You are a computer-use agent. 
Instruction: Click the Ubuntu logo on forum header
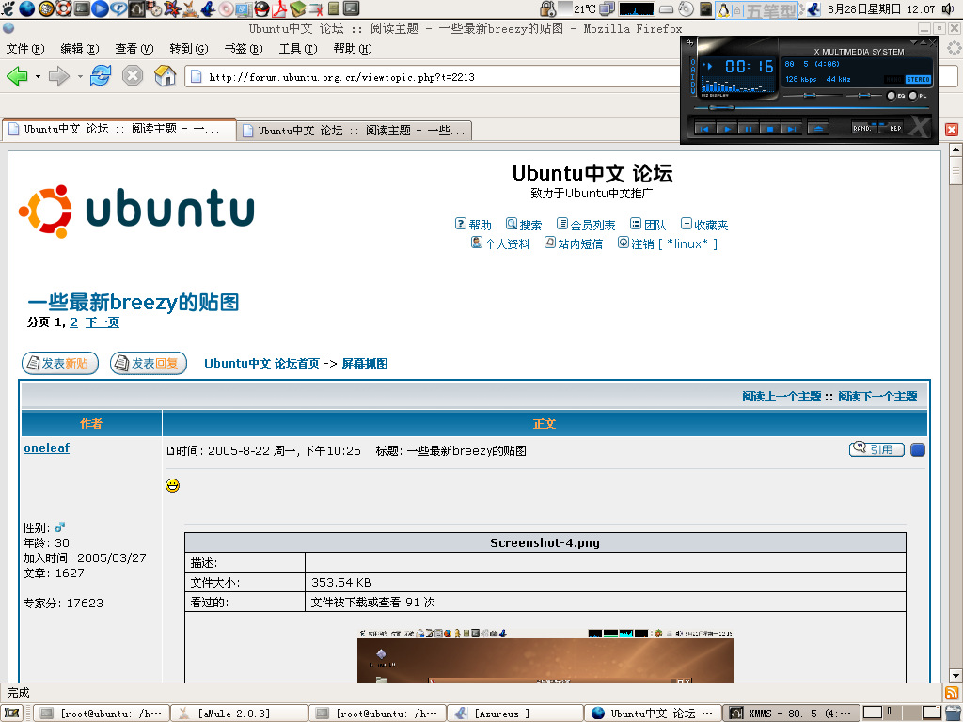click(x=137, y=211)
